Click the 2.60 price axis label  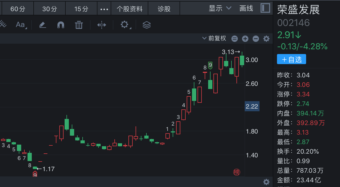[252, 84]
